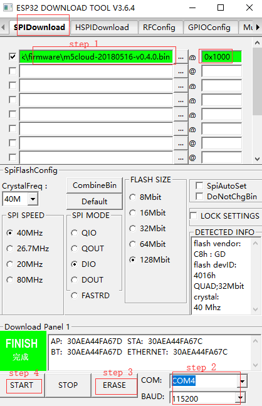This screenshot has width=262, height=406.
Task: Browse file for the fifth firmware row
Action: (181, 115)
